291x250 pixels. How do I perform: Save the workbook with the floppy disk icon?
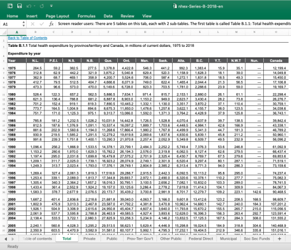(20, 6)
